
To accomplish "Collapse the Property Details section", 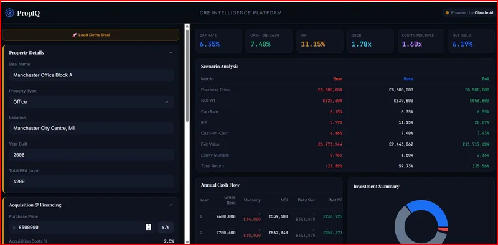I will [171, 53].
